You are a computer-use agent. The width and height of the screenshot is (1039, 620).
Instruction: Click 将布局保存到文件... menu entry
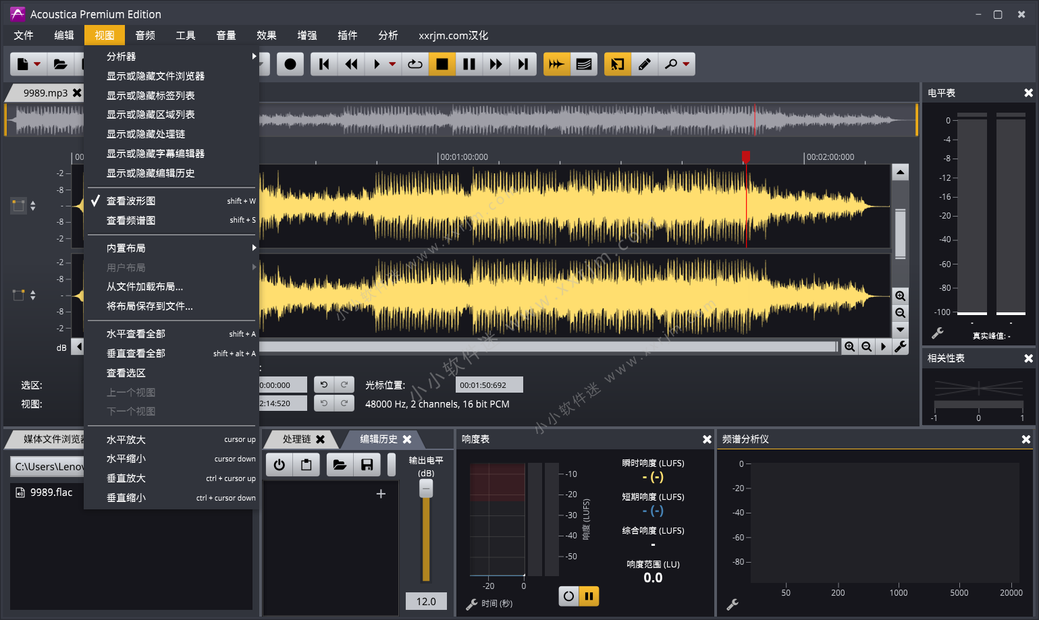171,306
